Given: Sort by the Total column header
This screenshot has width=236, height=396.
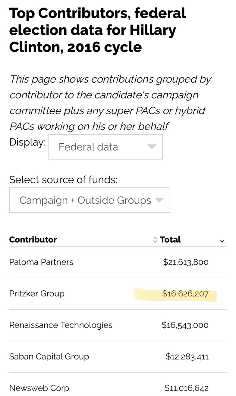Looking at the screenshot, I should 170,240.
